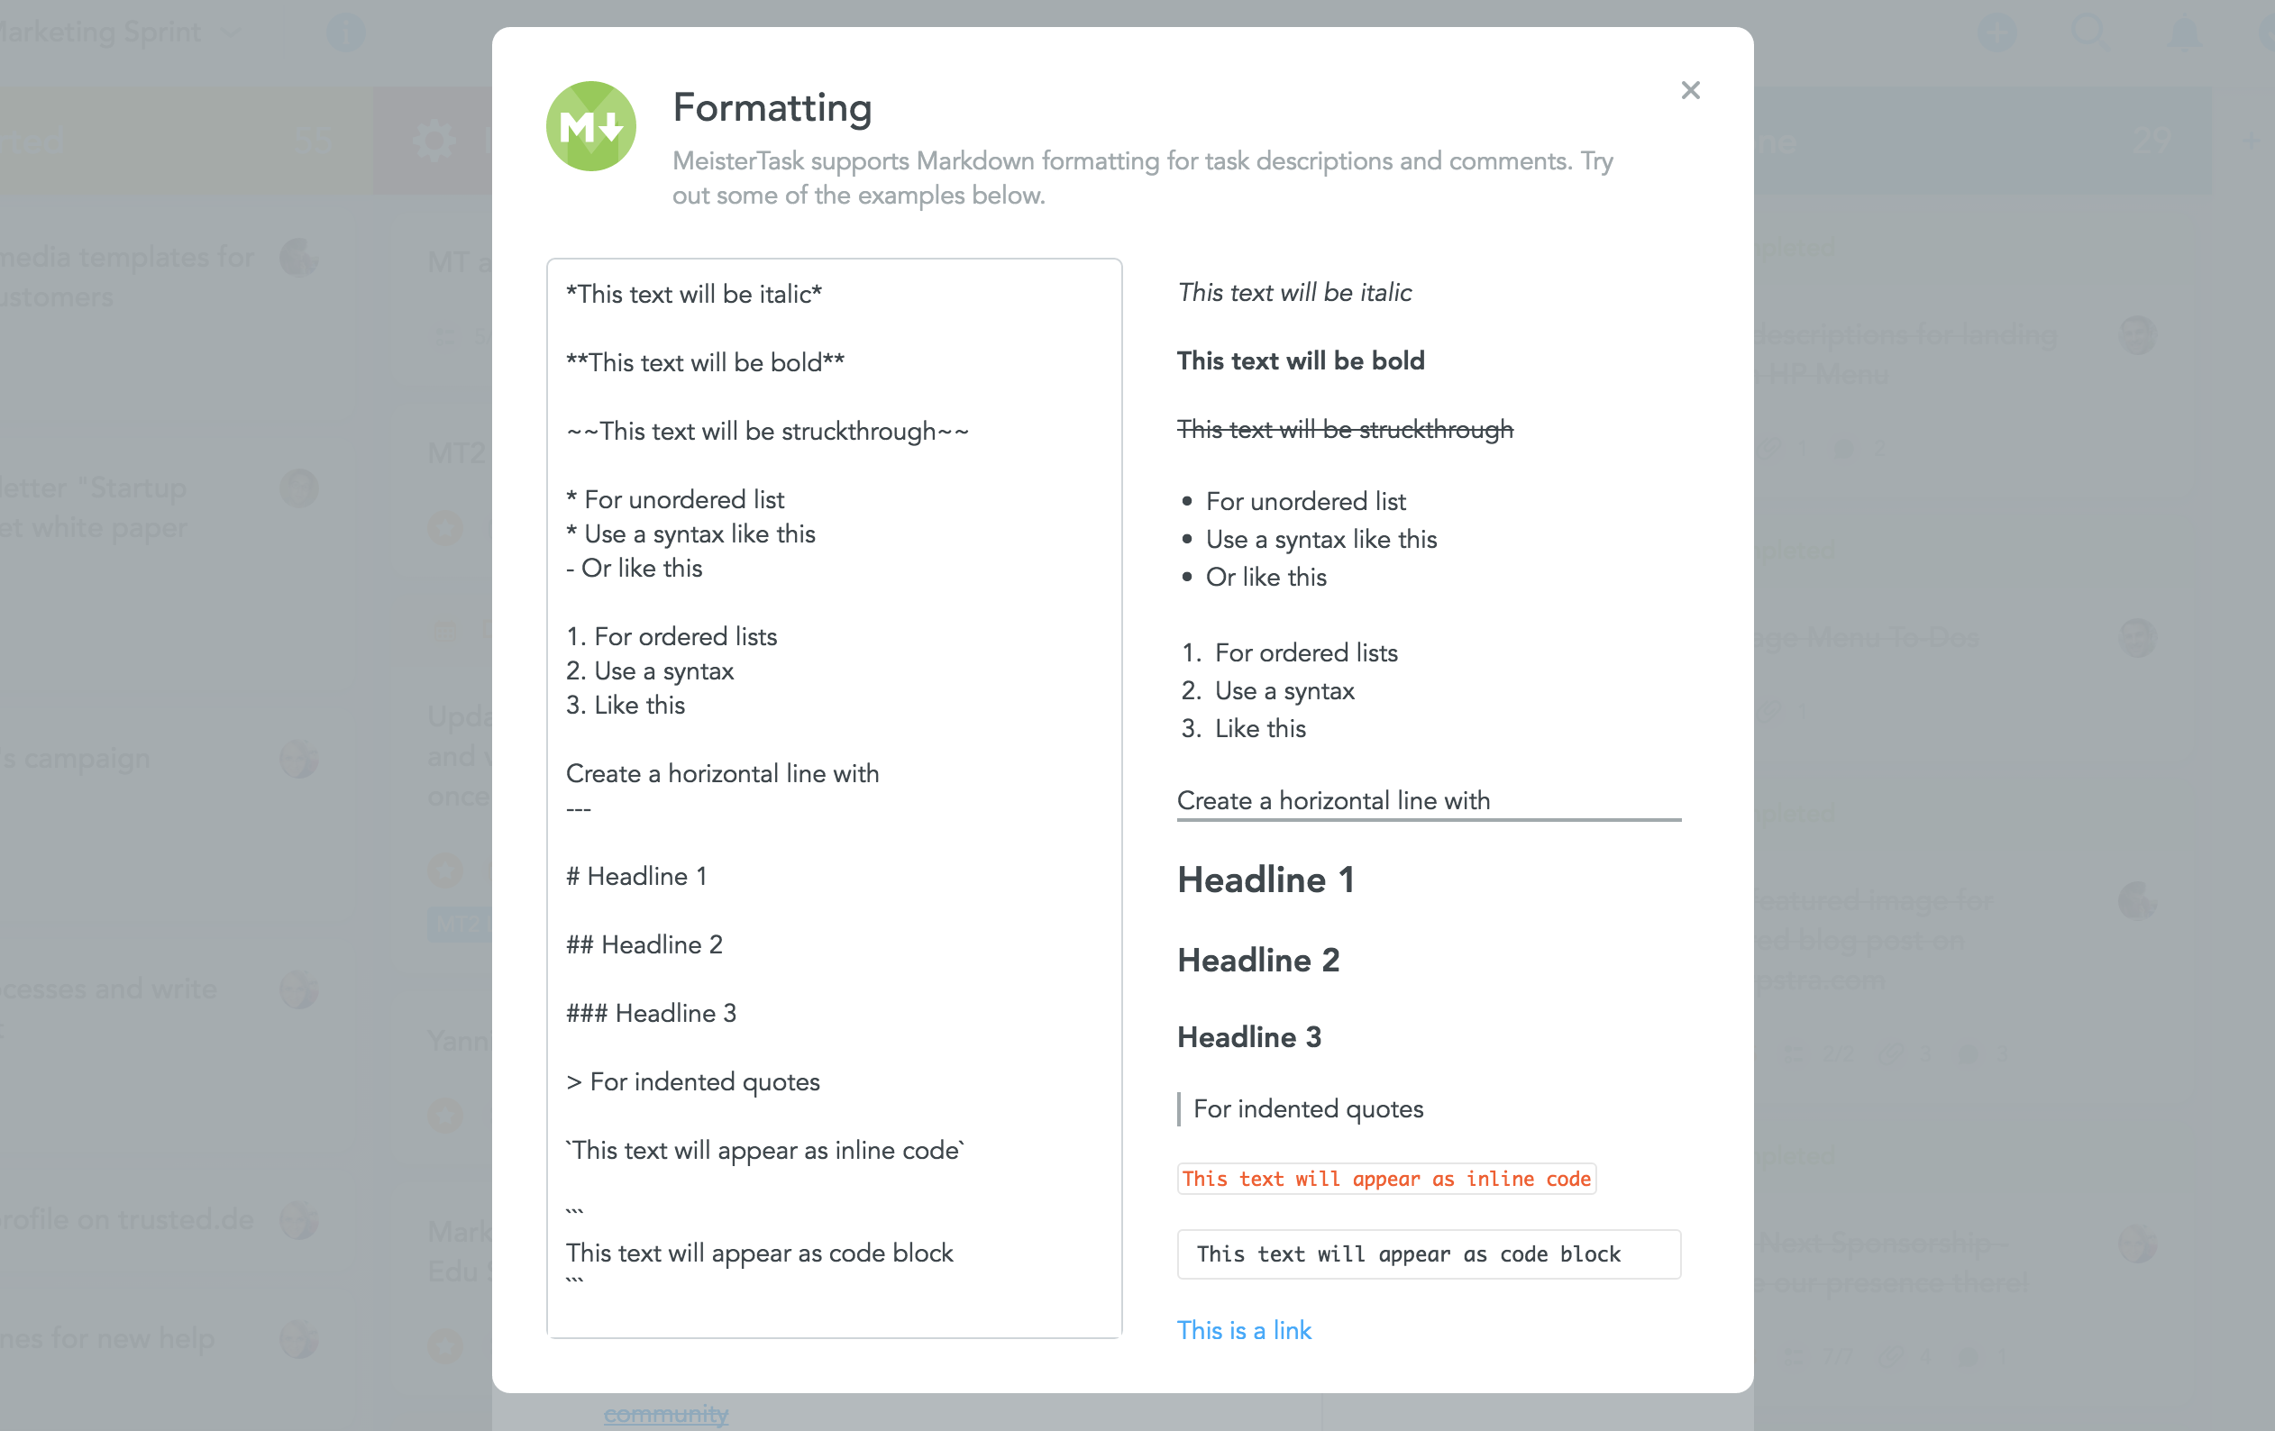This screenshot has height=1431, width=2275.
Task: Click the bold syntax example text
Action: click(x=704, y=360)
